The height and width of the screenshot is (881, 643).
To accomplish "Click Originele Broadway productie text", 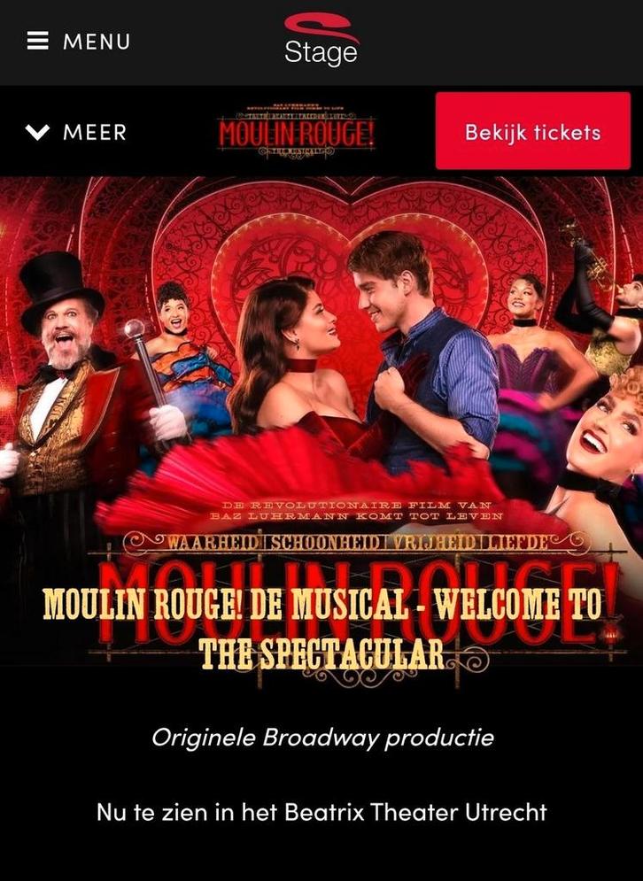I will (x=322, y=738).
